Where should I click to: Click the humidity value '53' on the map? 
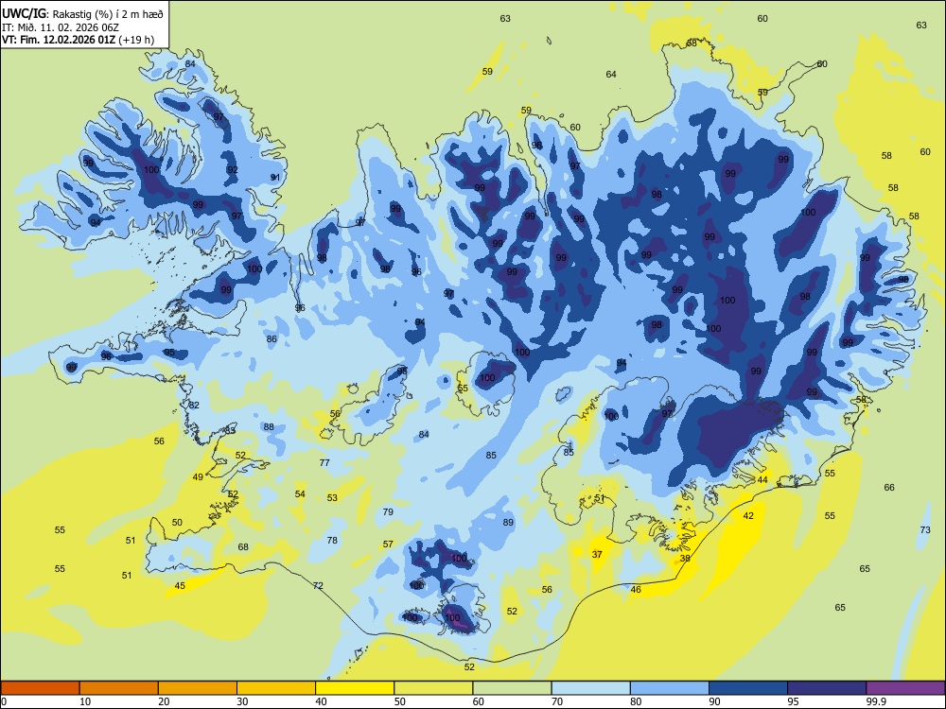332,497
